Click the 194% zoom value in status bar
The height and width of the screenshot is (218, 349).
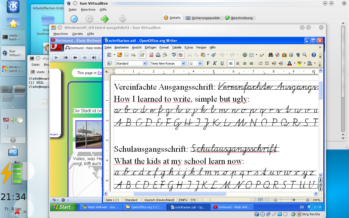click(x=316, y=200)
